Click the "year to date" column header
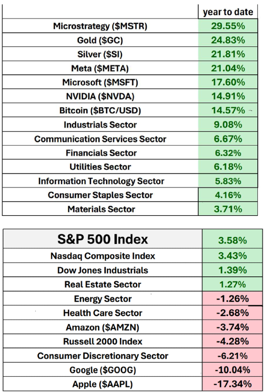 [228, 12]
